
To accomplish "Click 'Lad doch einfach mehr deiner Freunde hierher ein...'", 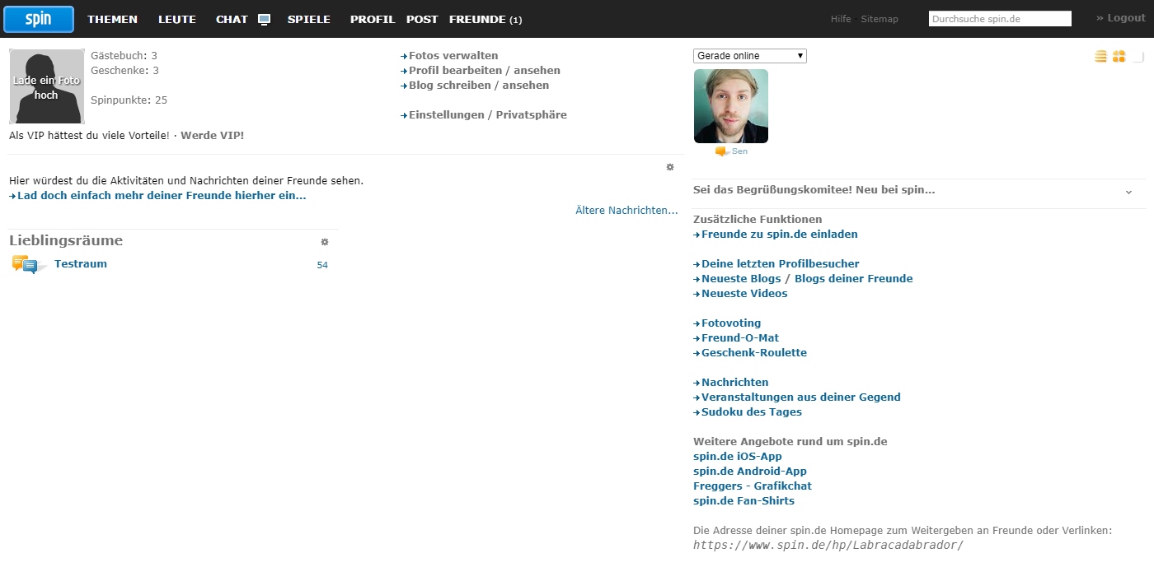I will point(162,196).
